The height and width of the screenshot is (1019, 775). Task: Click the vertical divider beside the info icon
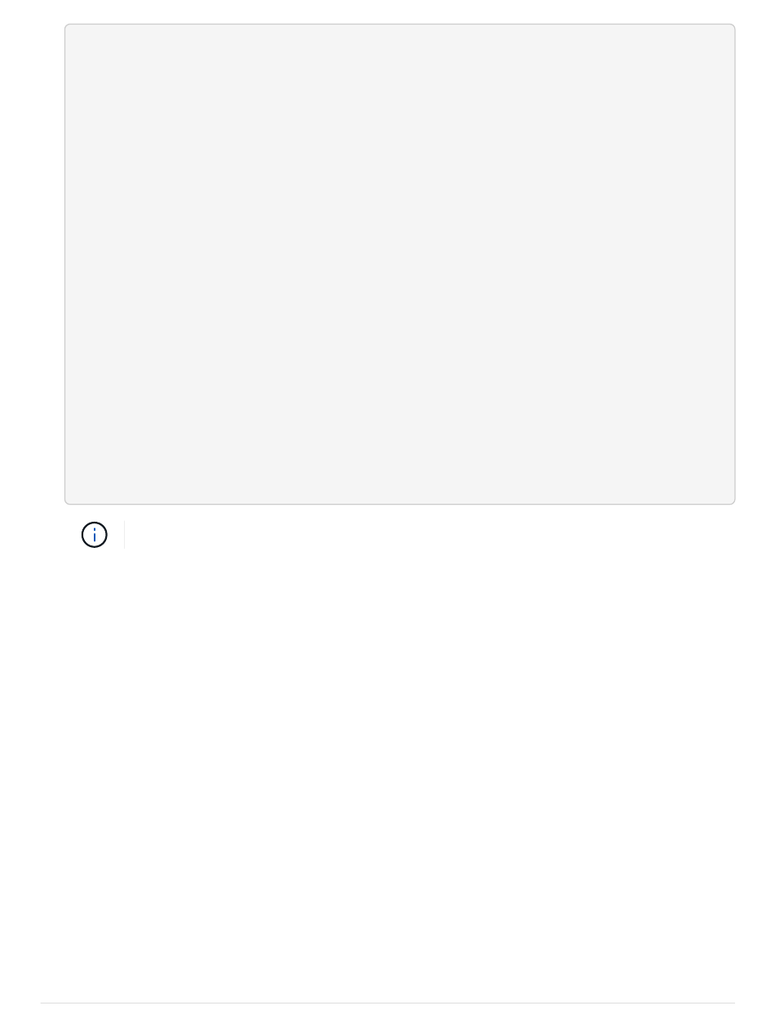click(124, 535)
